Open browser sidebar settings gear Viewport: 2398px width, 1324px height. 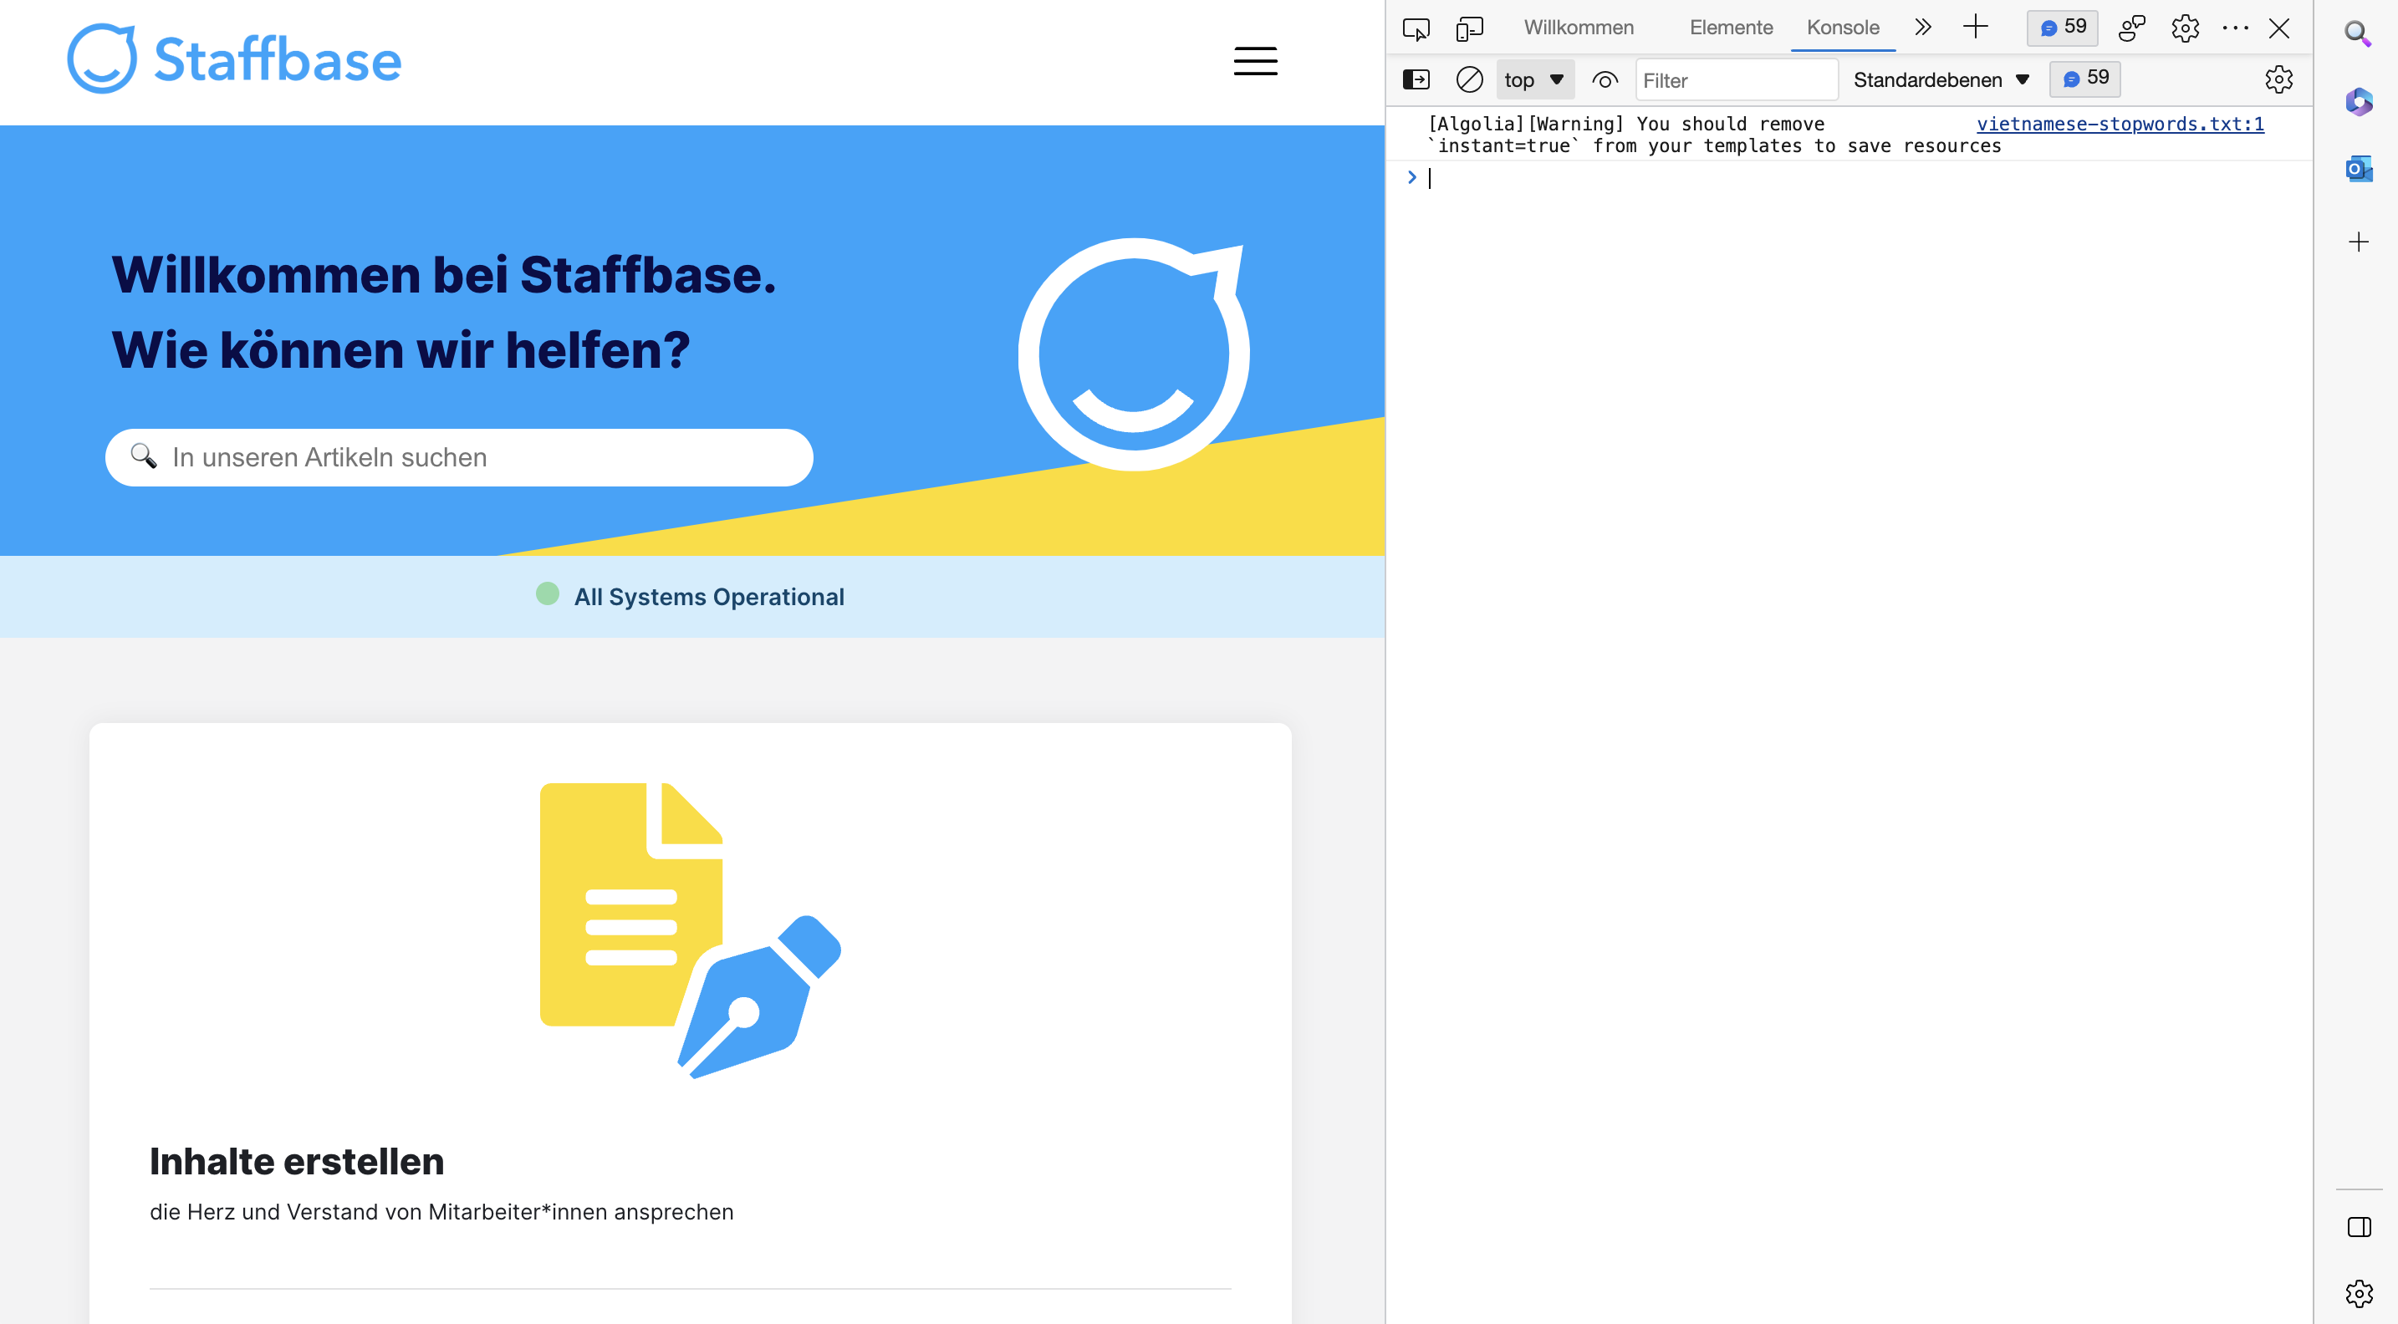coord(2359,1293)
